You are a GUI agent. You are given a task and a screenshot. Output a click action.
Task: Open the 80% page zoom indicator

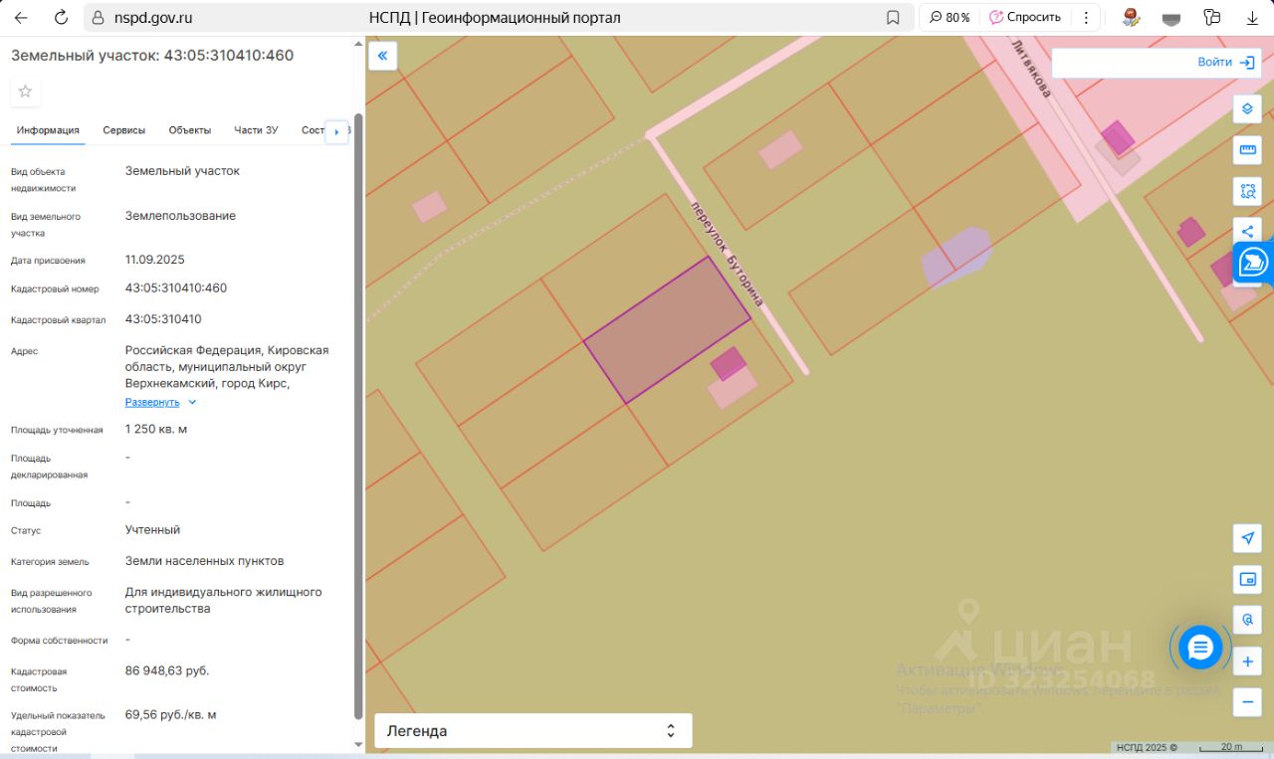pos(950,17)
